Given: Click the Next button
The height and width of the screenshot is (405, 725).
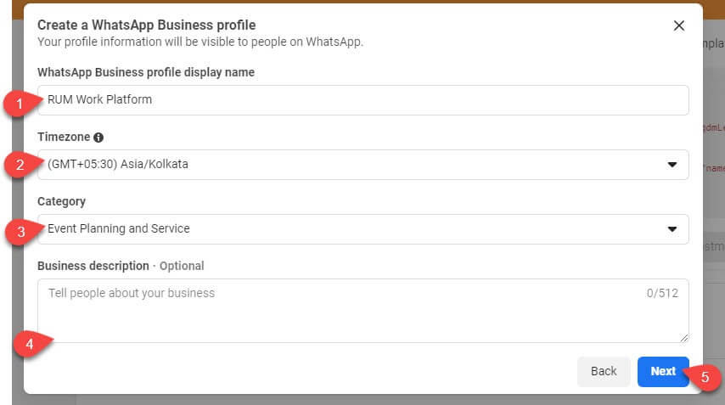Looking at the screenshot, I should tap(663, 372).
